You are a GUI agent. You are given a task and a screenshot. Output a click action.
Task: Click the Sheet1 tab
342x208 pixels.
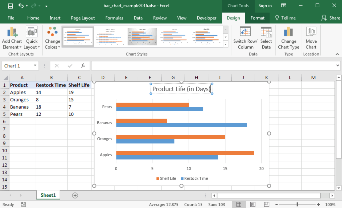[48, 195]
